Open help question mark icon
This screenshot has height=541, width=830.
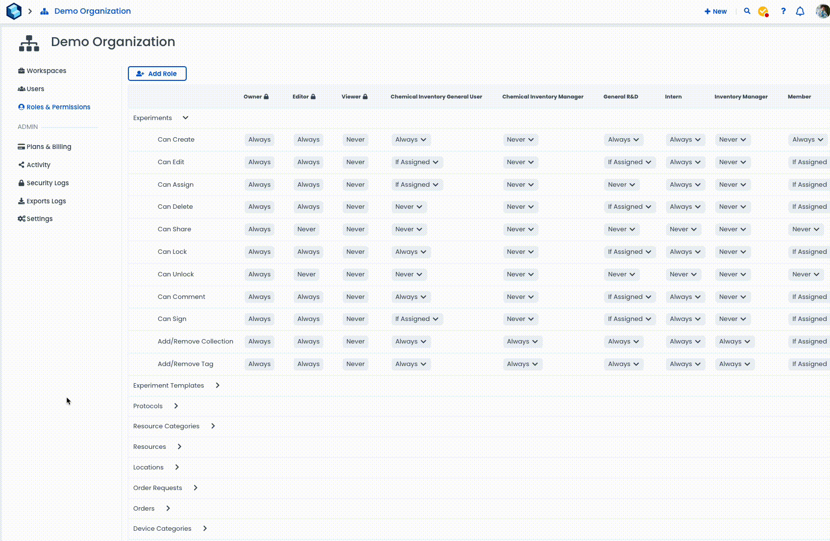point(783,11)
